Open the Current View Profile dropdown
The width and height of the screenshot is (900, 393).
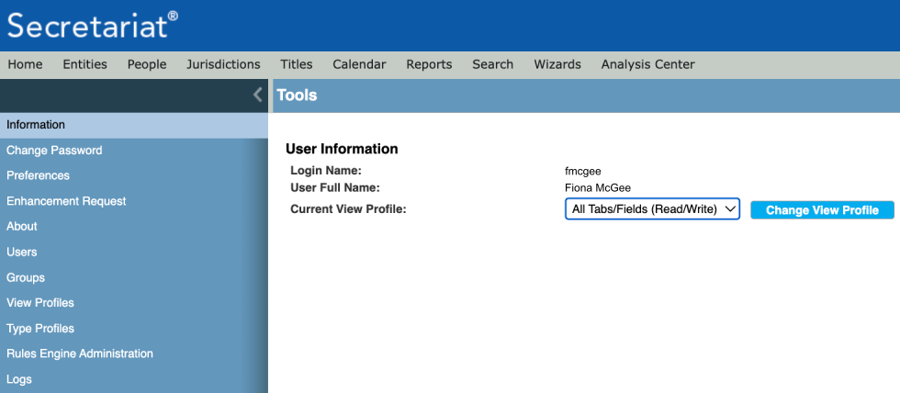[652, 209]
